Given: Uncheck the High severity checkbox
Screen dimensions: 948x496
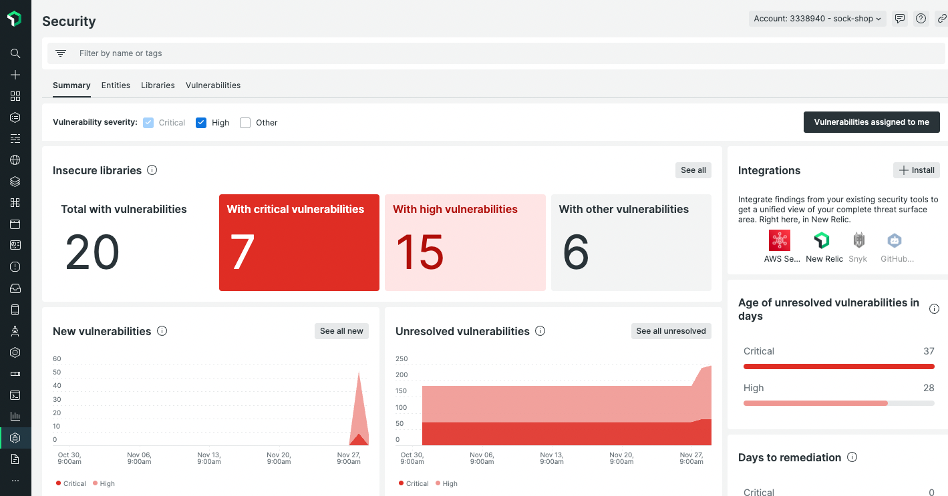Looking at the screenshot, I should (x=201, y=123).
